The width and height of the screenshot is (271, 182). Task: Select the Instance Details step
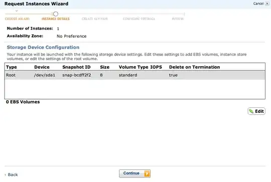[56, 19]
